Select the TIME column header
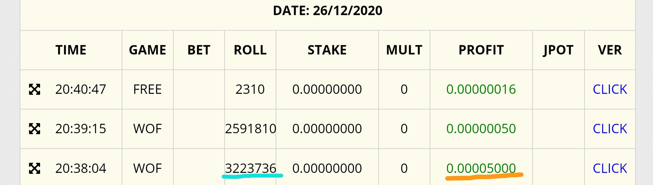Viewport: 653px width, 185px height. coord(71,50)
